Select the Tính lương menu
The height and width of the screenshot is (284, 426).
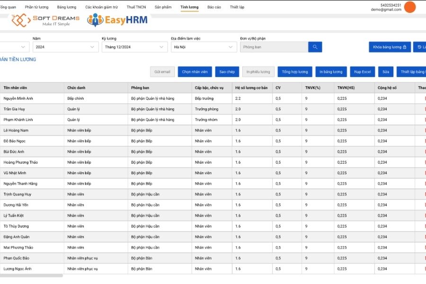coord(189,7)
